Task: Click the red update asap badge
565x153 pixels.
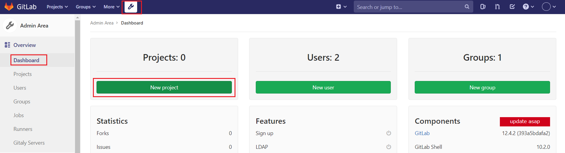Action: (525, 121)
